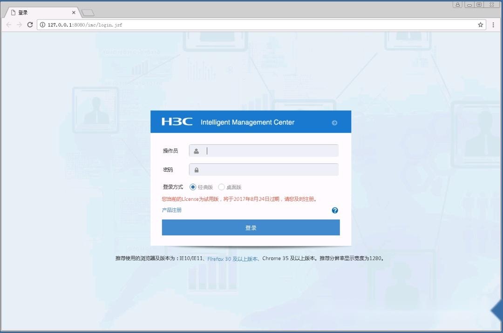The width and height of the screenshot is (503, 333).
Task: Open the 产品注册 registration link
Action: coord(170,210)
